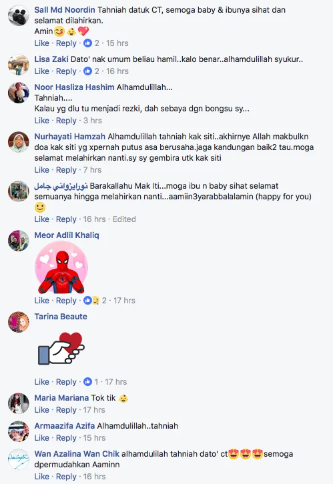Click the 16 hrs timestamp on Lisa Zaki's comment

pos(117,71)
